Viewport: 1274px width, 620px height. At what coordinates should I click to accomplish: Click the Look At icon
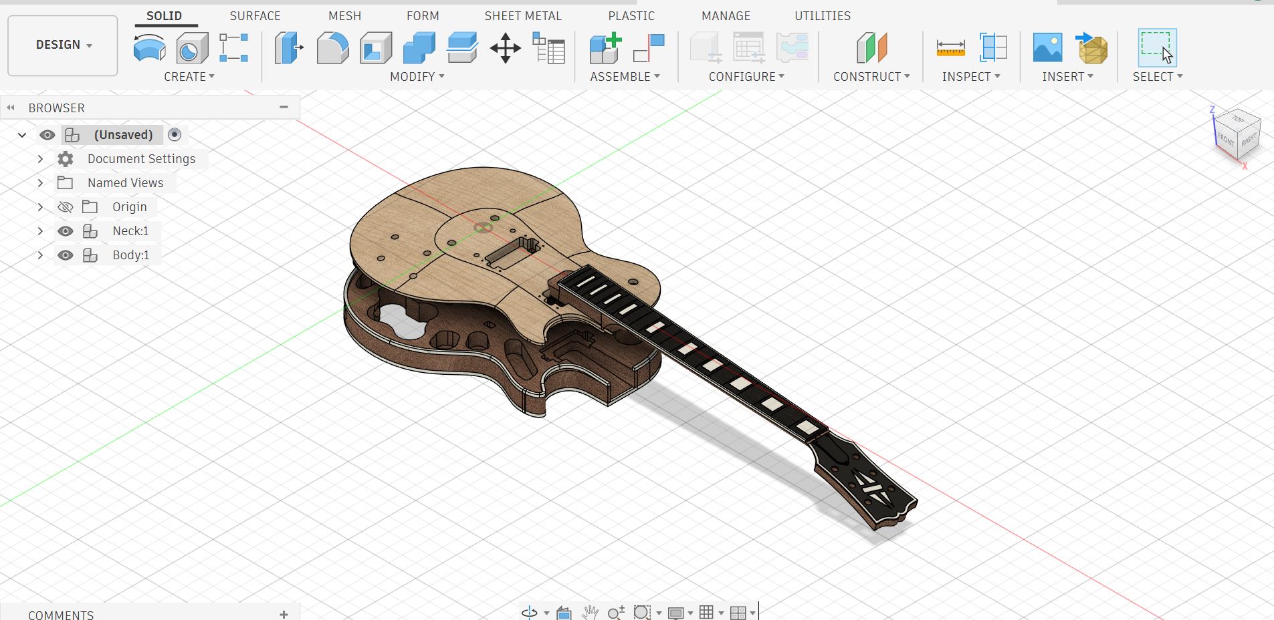(564, 613)
